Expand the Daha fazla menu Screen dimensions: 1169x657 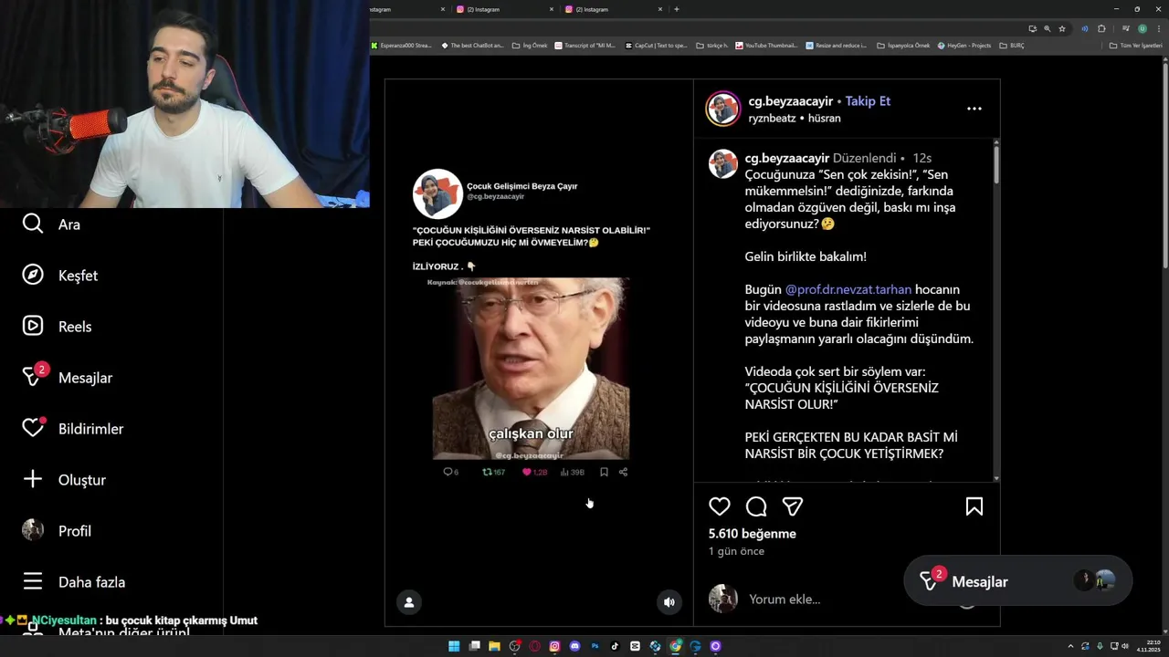point(74,582)
